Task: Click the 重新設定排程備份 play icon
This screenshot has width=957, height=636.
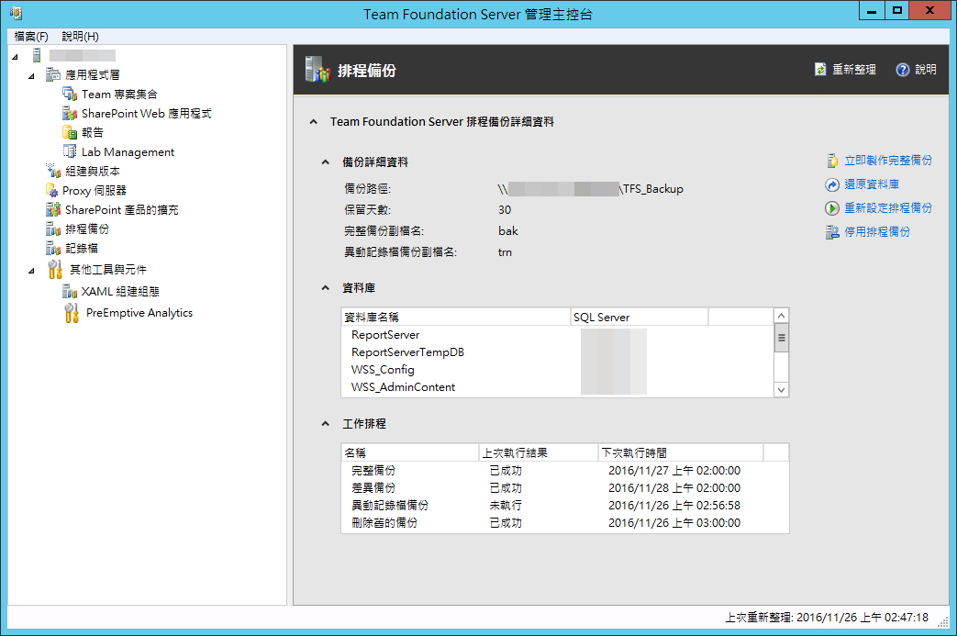Action: [x=832, y=208]
